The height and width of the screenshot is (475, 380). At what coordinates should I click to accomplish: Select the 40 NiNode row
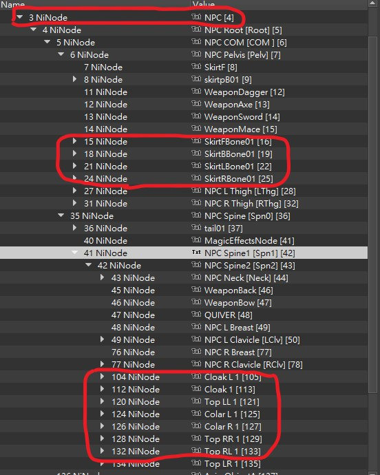point(184,240)
